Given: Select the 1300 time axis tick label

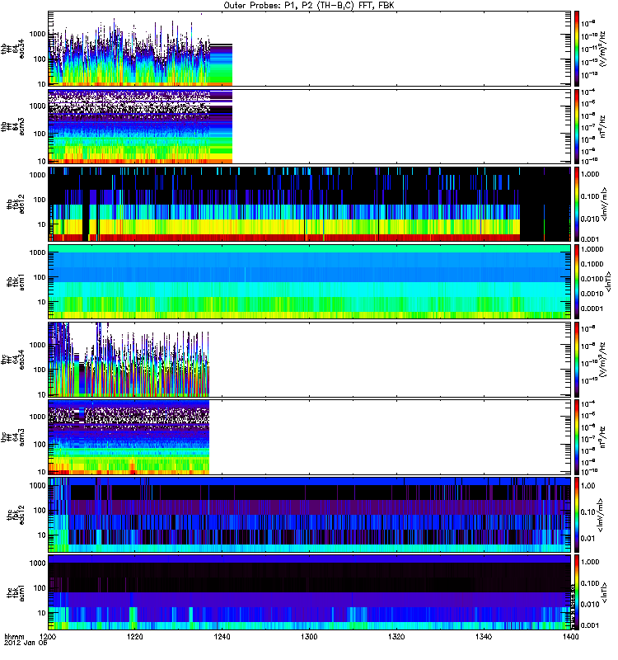Looking at the screenshot, I should [309, 638].
